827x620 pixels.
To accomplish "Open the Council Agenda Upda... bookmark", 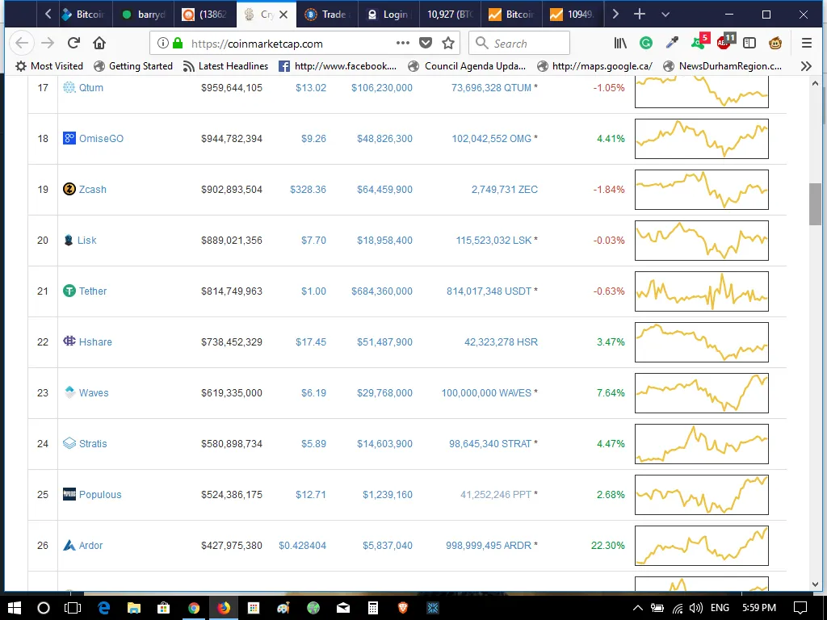I will tap(468, 66).
